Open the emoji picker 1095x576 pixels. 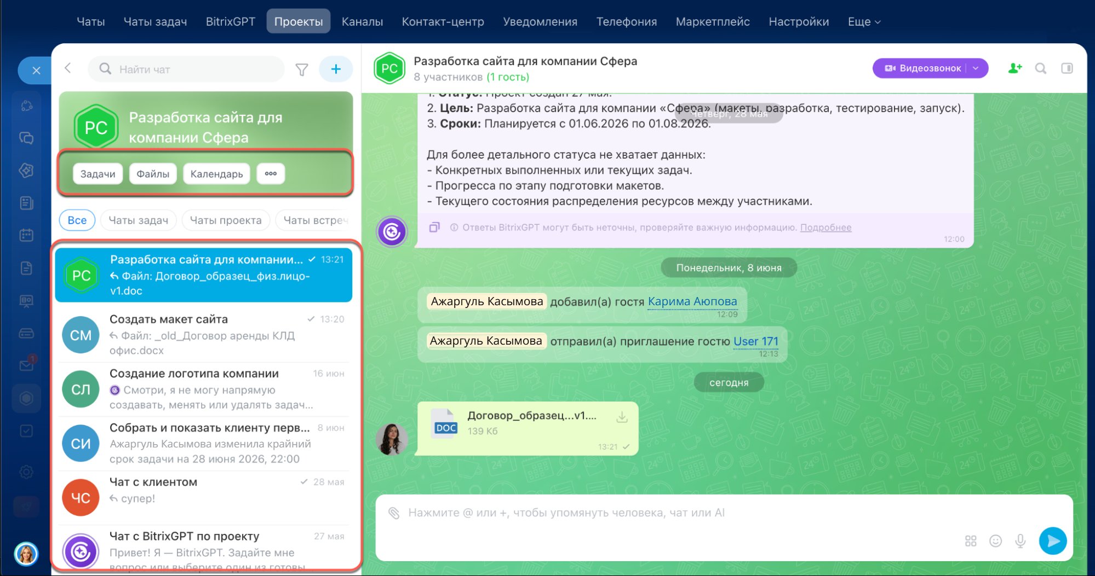995,541
